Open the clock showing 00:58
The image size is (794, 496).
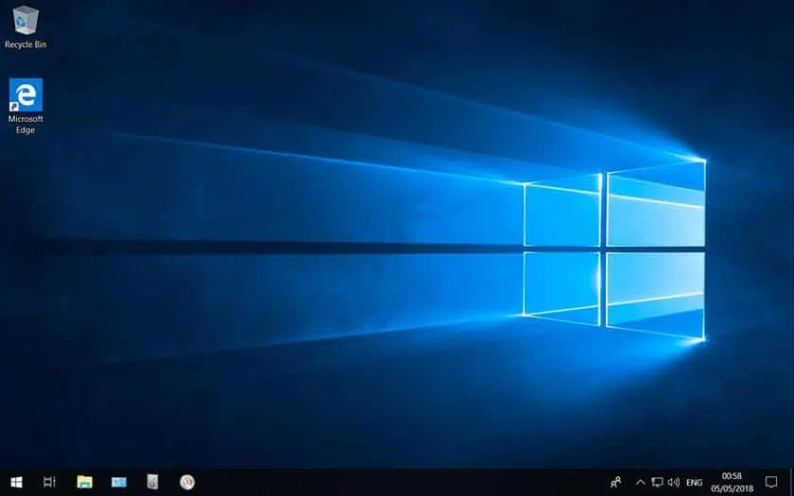732,483
